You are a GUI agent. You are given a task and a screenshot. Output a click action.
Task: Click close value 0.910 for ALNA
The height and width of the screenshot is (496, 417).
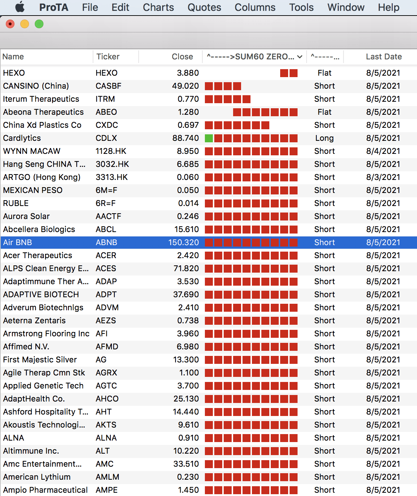pos(189,438)
